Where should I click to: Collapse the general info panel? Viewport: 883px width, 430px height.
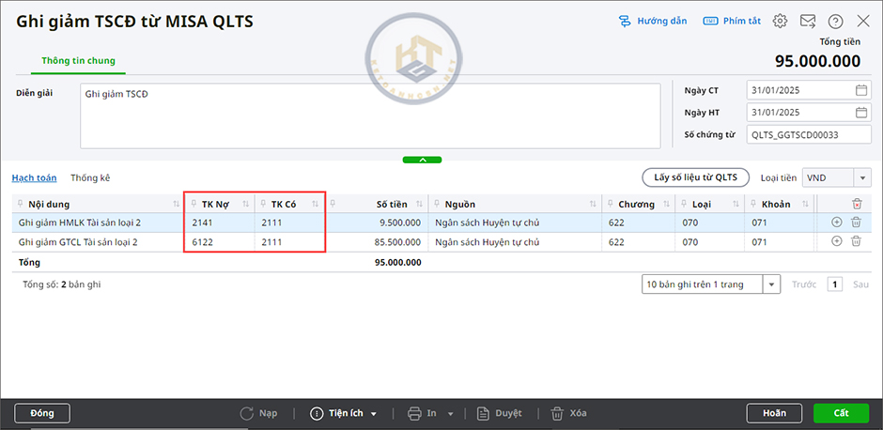tap(423, 160)
